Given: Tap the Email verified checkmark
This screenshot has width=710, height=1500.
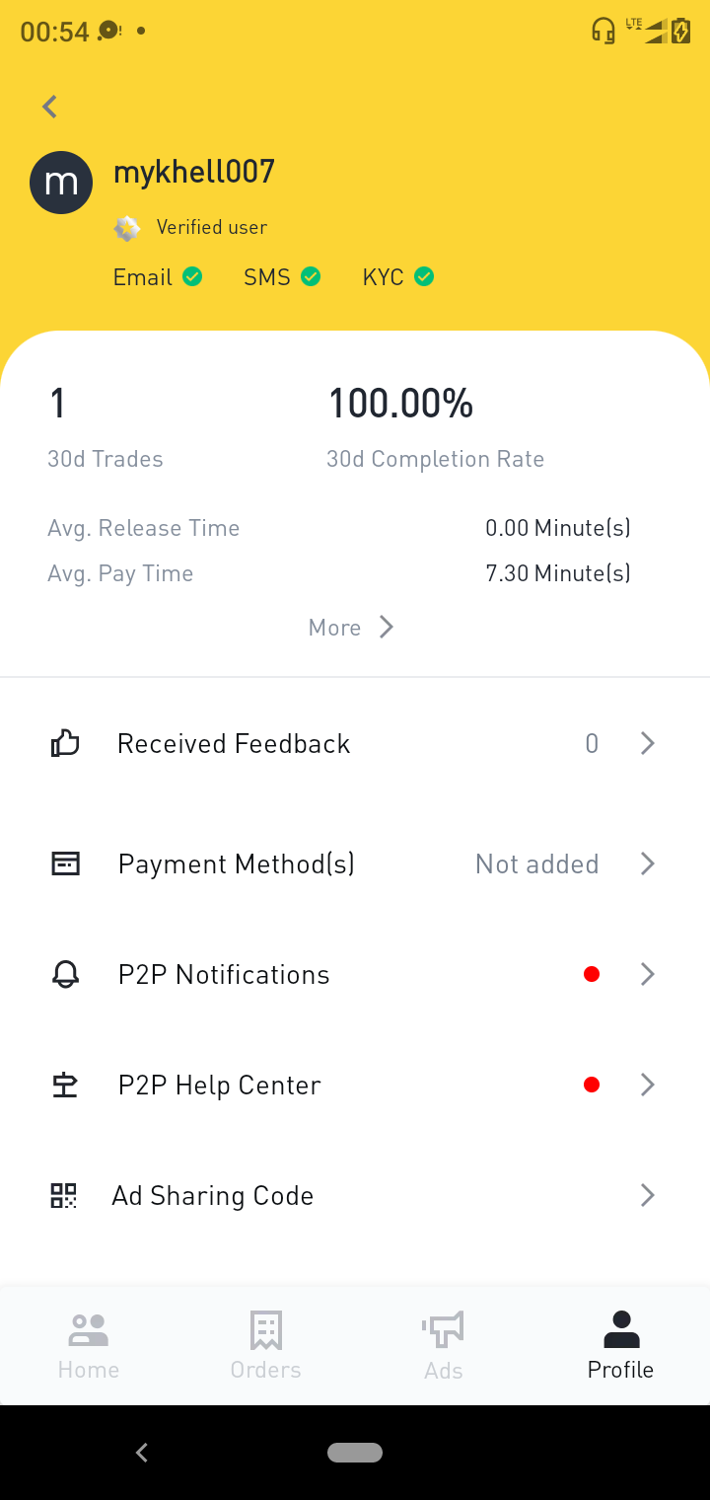Looking at the screenshot, I should pos(193,277).
